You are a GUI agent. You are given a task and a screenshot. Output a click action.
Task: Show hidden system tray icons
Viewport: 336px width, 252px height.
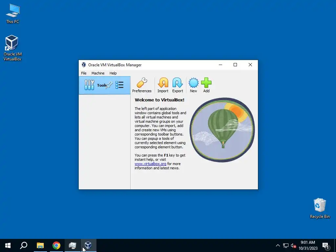(278, 245)
